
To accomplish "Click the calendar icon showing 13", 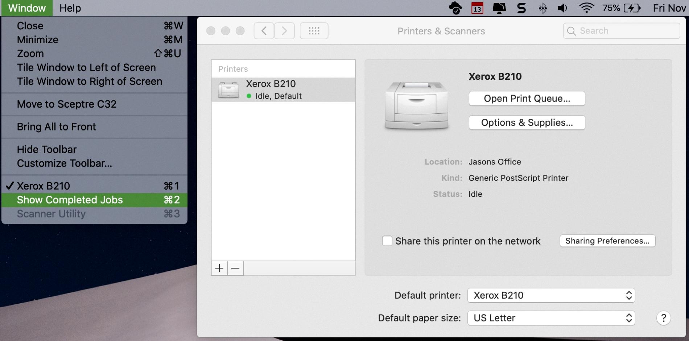I will (476, 8).
